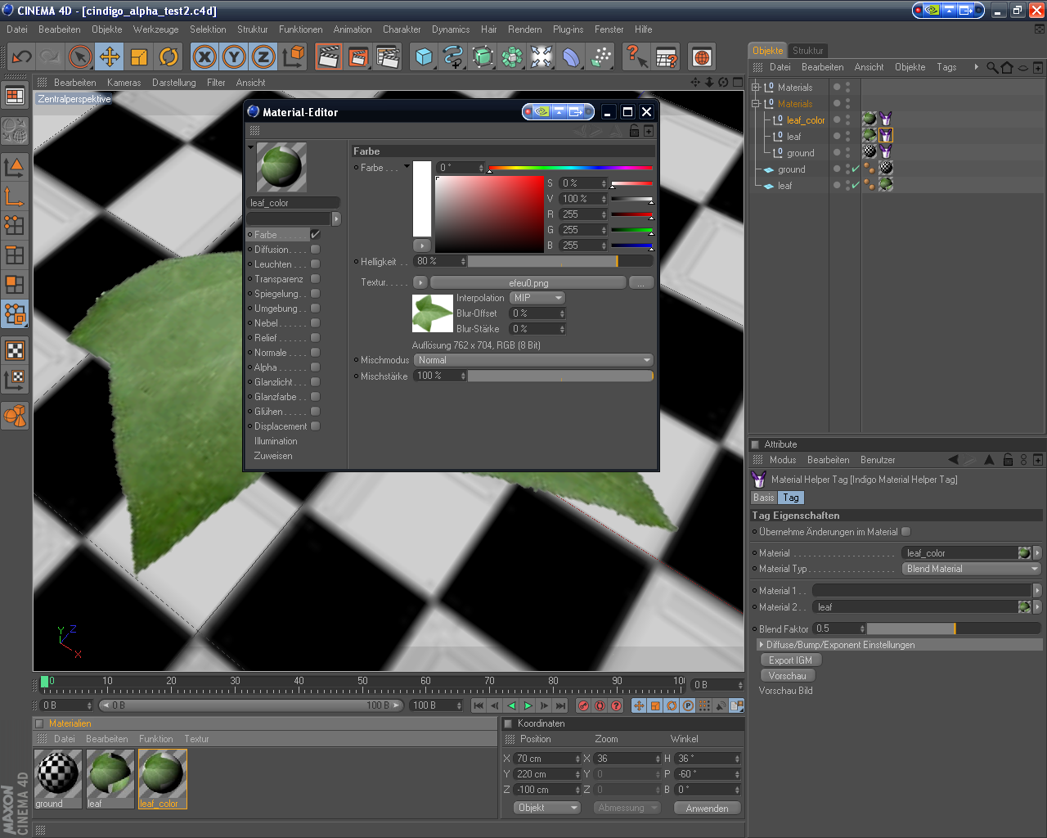
Task: Open the Rendern menu
Action: tap(524, 29)
